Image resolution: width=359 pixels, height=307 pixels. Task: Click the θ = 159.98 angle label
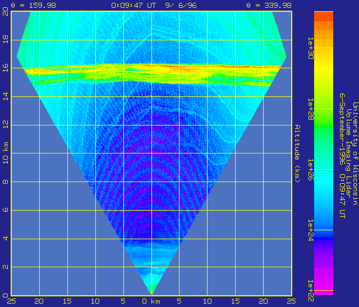(x=33, y=5)
